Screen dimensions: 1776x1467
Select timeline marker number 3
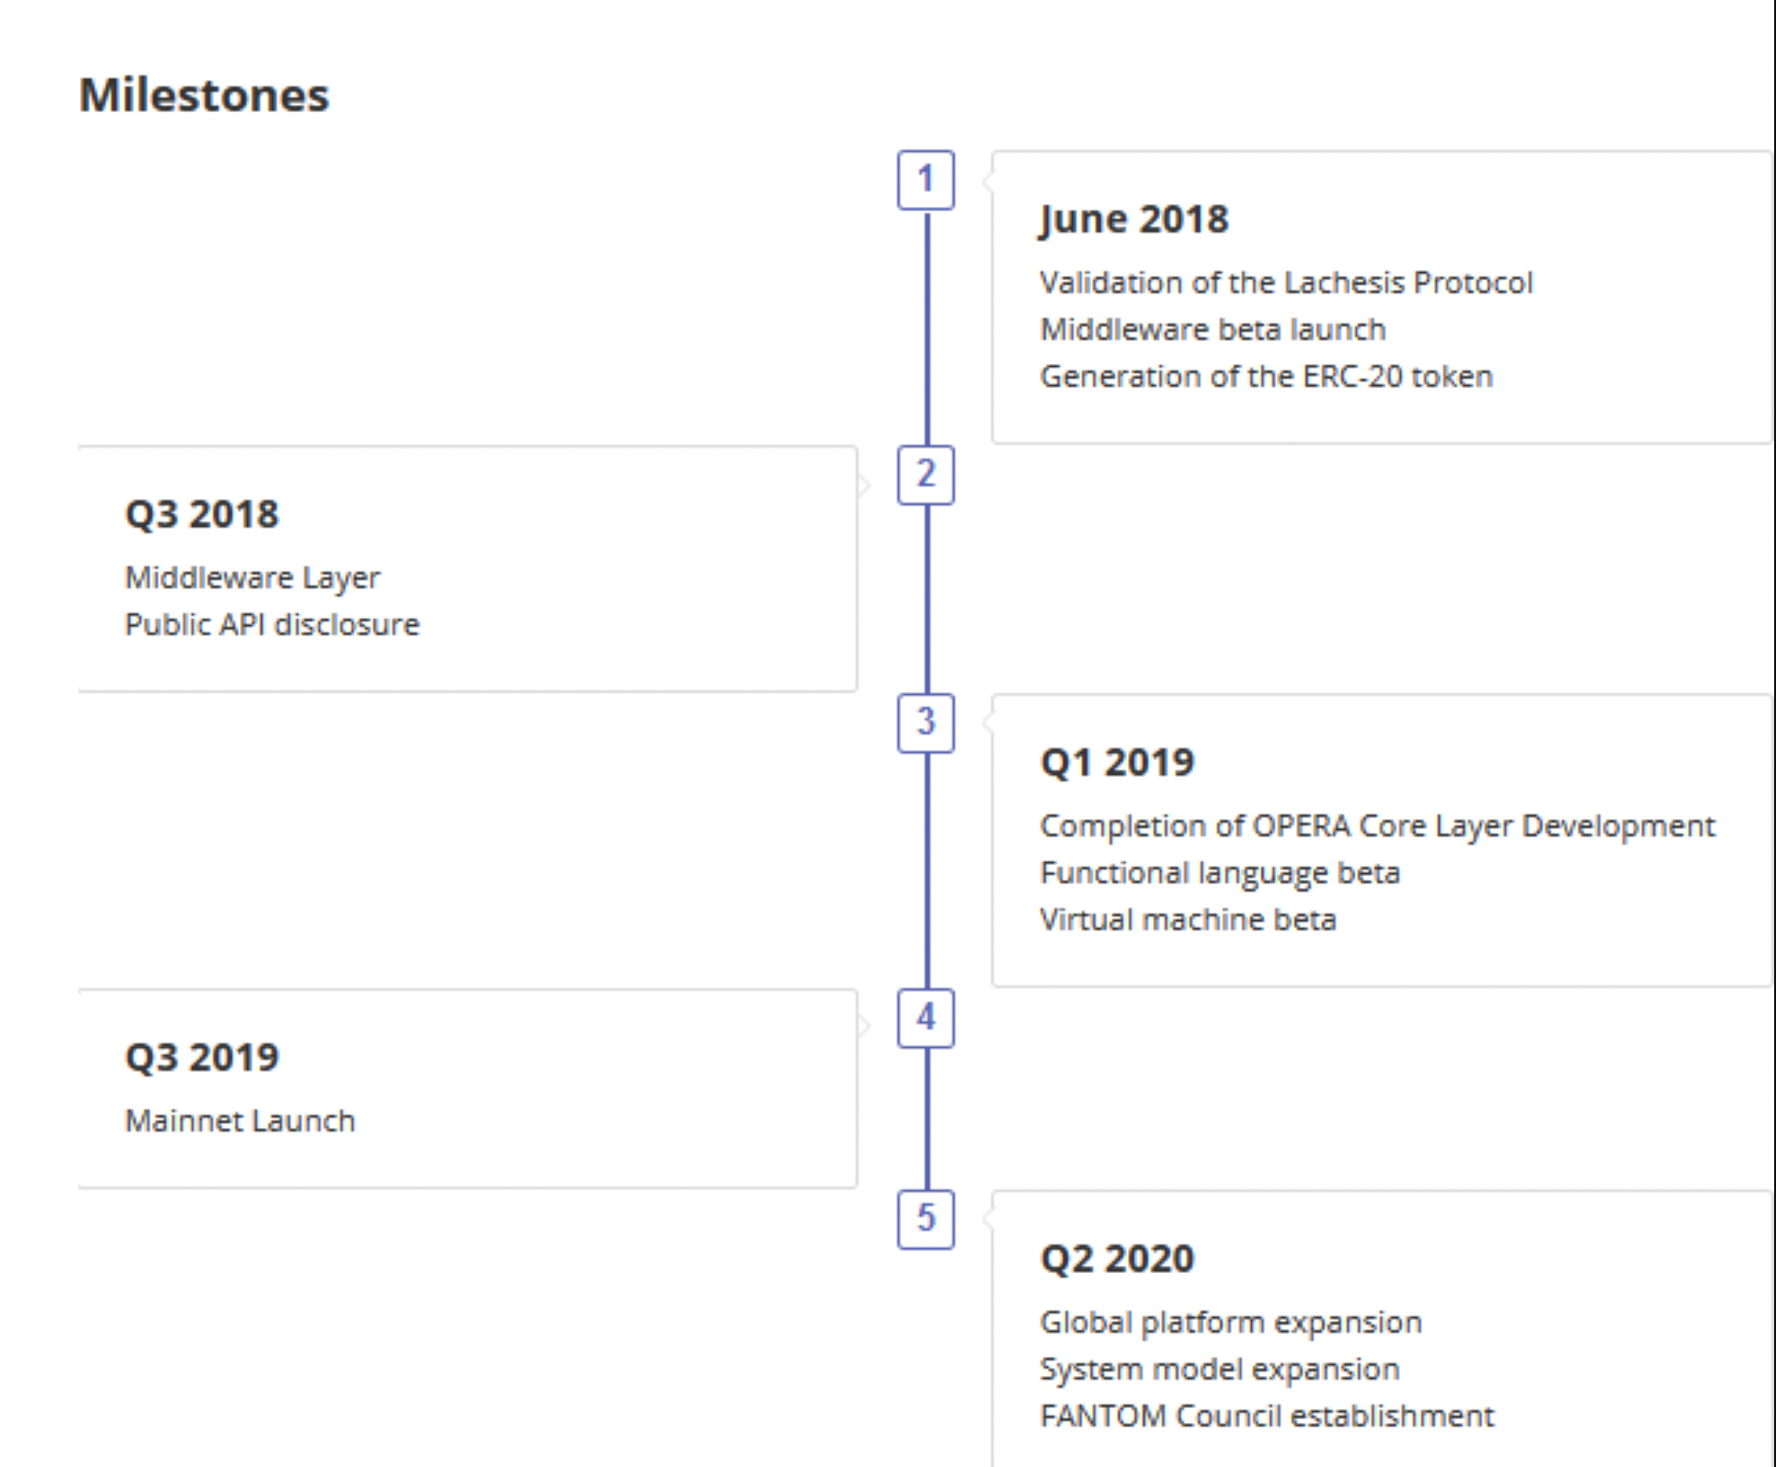coord(926,723)
